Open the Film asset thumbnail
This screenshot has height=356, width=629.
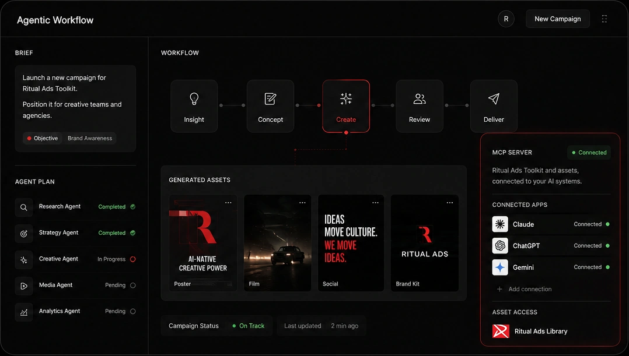click(278, 243)
